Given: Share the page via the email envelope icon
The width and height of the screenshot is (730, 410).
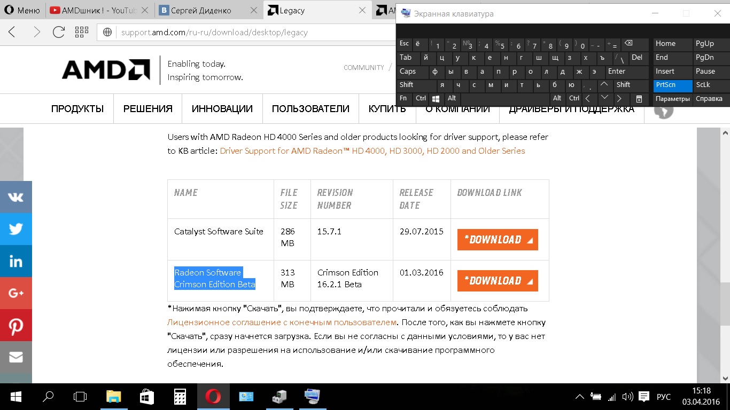Looking at the screenshot, I should pyautogui.click(x=16, y=357).
